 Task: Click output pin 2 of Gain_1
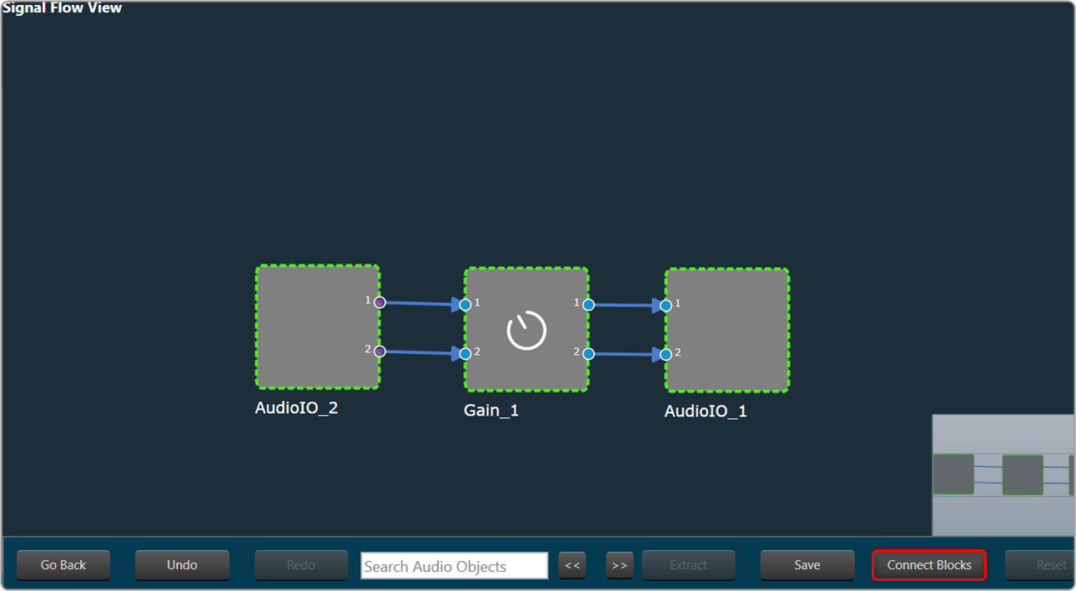(588, 354)
